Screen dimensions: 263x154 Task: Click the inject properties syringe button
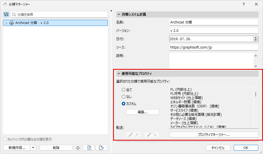[x=152, y=134]
